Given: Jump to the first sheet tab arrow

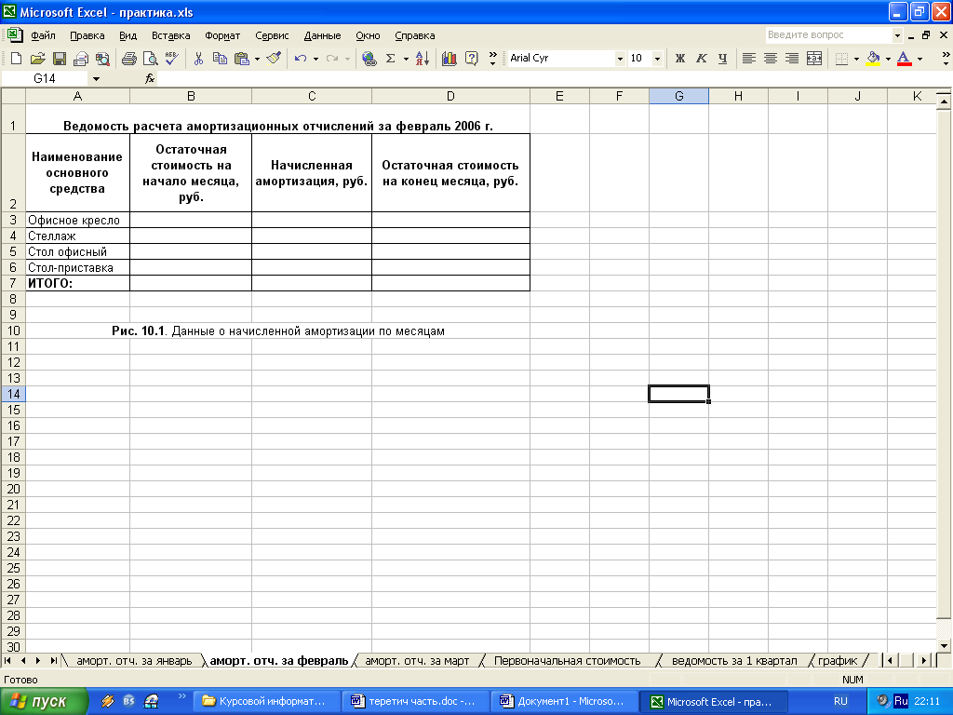Looking at the screenshot, I should pyautogui.click(x=7, y=661).
